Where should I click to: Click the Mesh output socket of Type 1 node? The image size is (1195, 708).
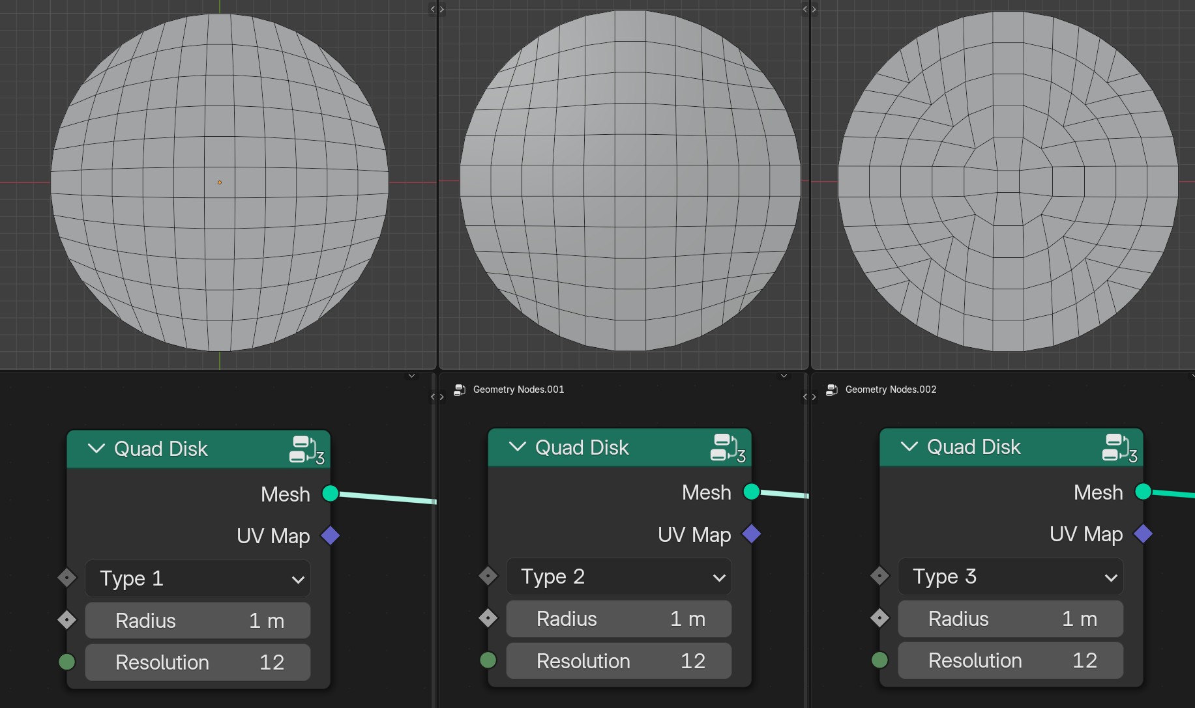point(331,494)
